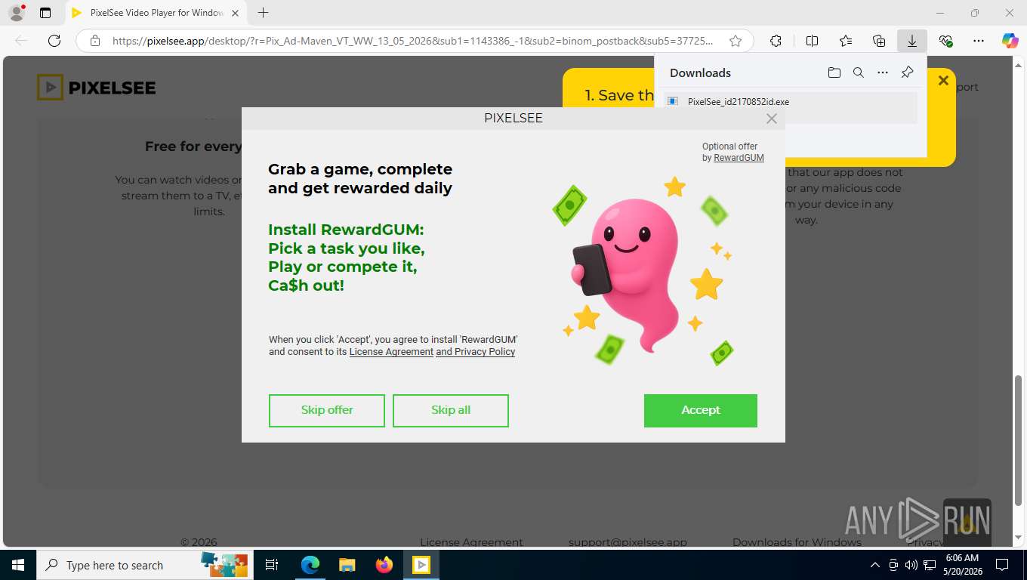Click the support@pixelsee.app email link

pyautogui.click(x=628, y=542)
